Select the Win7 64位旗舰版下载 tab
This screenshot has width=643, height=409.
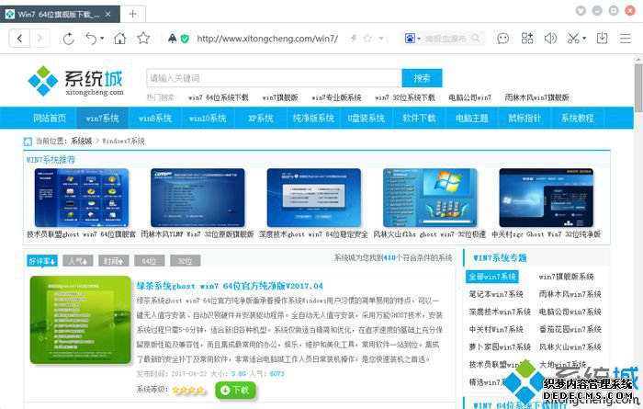coord(60,15)
